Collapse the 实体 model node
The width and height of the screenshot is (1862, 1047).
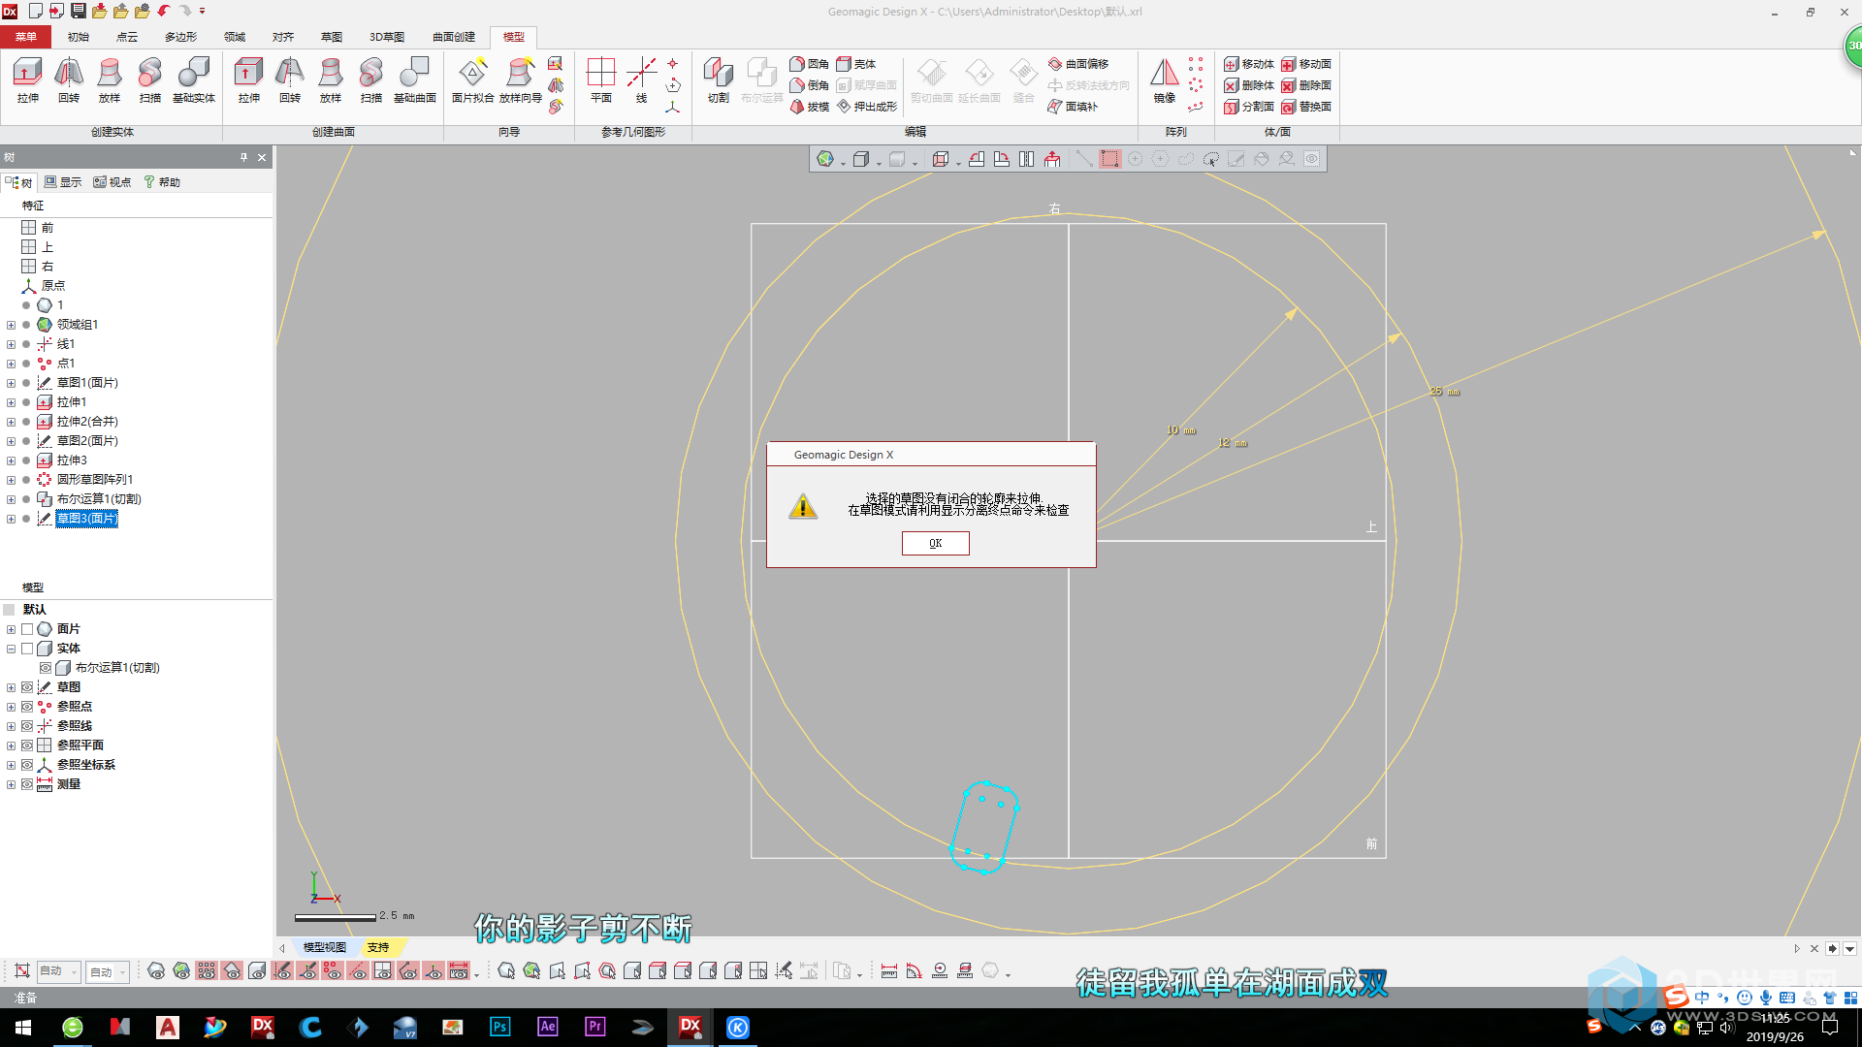pos(11,649)
